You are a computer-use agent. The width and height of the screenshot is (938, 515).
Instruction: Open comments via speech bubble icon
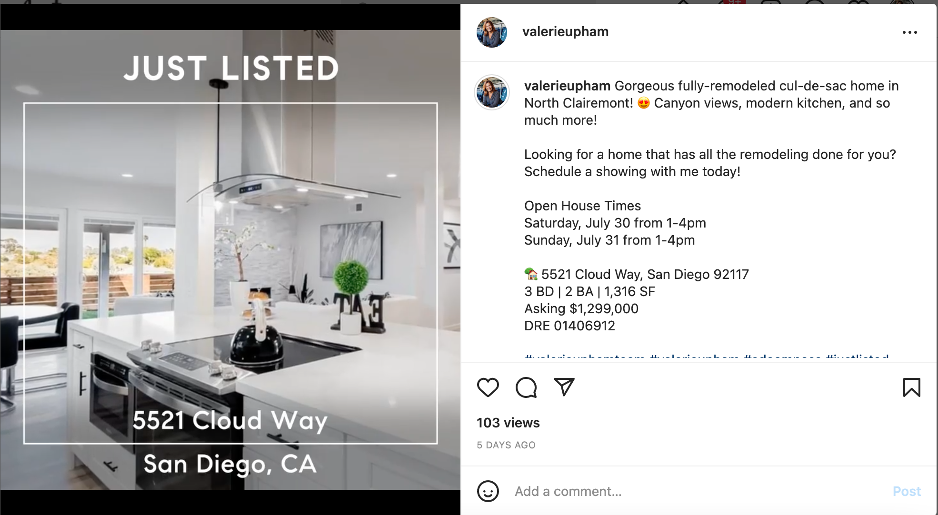click(526, 387)
